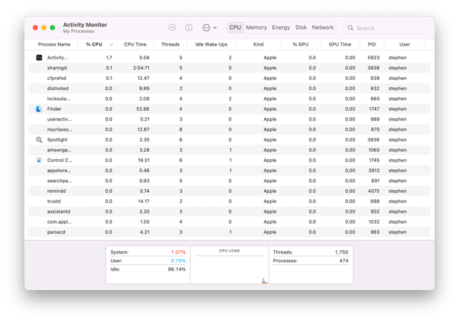Select the amsenga... process row
Viewport: 459px width, 322px height.
[x=230, y=150]
